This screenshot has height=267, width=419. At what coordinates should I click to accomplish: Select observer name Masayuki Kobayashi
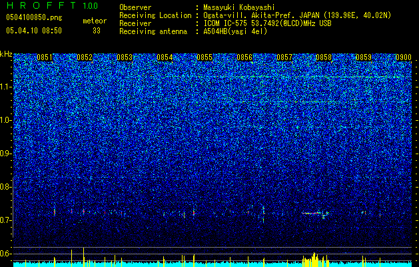[x=239, y=7]
